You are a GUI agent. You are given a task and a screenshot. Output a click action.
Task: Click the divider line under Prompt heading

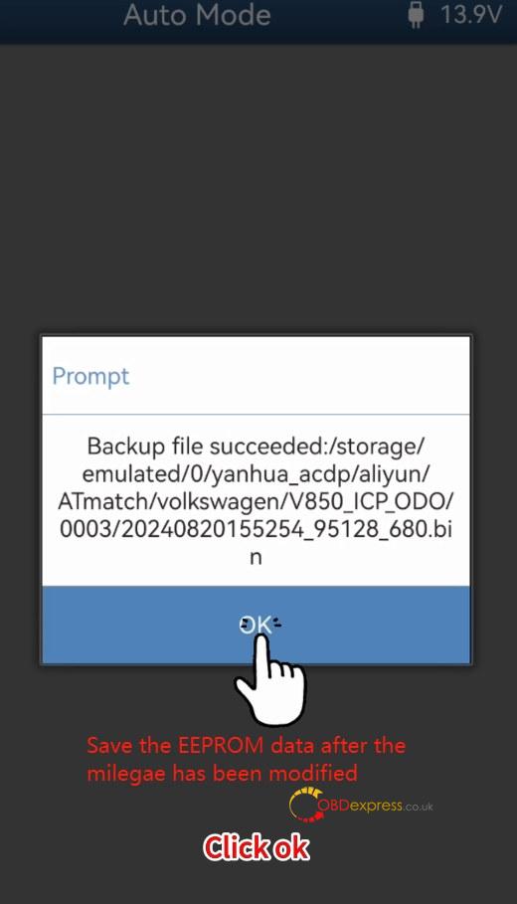click(x=256, y=414)
